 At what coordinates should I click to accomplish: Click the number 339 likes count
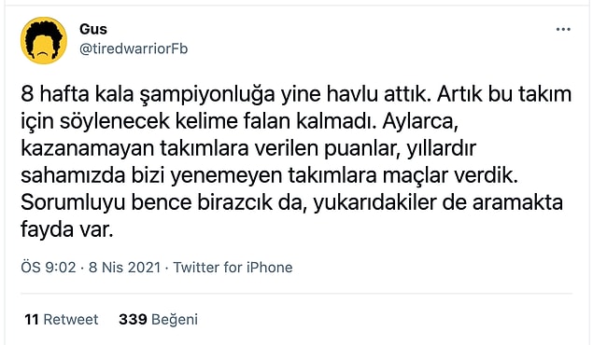coord(133,319)
